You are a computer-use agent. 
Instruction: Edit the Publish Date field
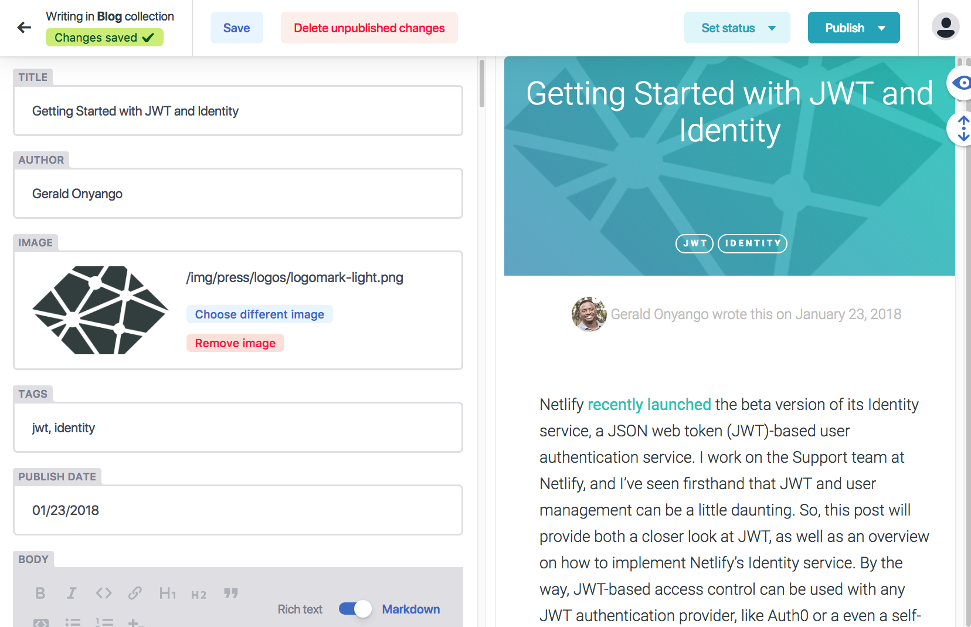[x=238, y=510]
